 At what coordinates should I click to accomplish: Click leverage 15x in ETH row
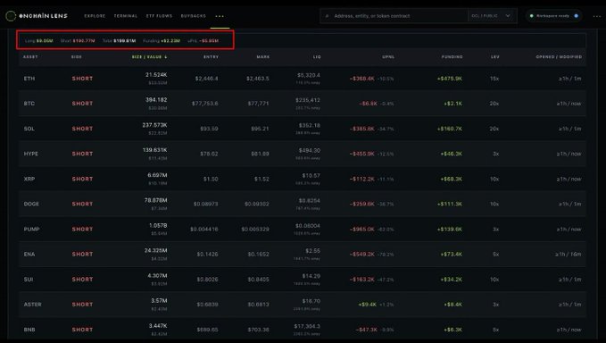pos(494,79)
